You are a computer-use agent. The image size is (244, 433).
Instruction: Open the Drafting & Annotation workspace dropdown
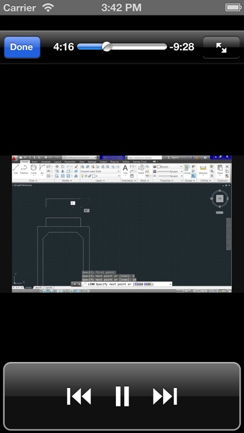pyautogui.click(x=81, y=158)
